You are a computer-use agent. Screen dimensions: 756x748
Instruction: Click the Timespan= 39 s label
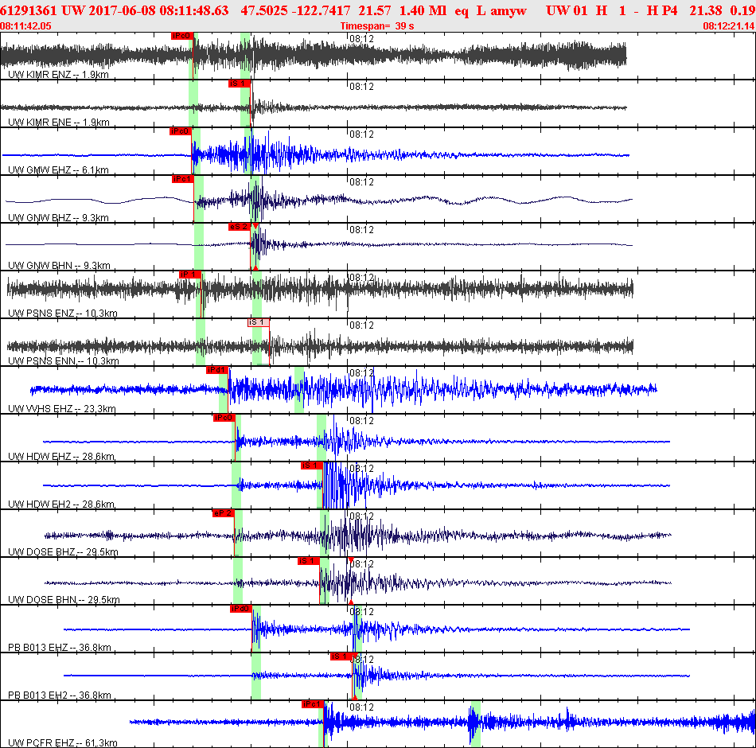(x=377, y=26)
